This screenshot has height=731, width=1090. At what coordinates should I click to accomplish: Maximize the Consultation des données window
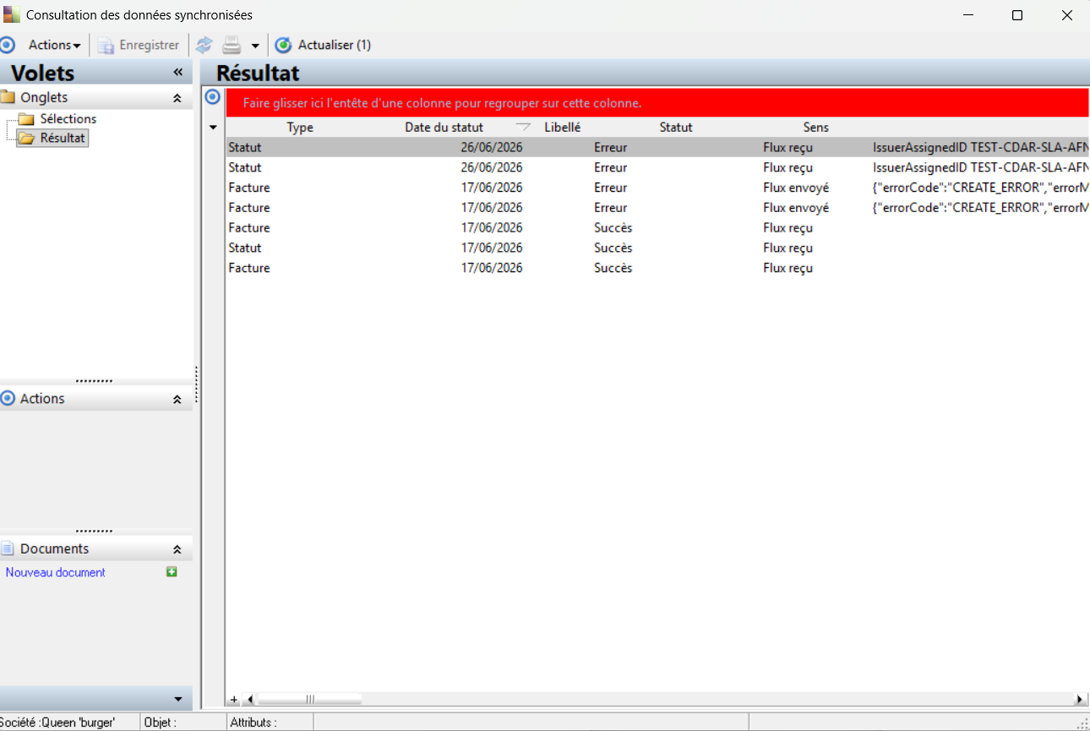point(1017,15)
